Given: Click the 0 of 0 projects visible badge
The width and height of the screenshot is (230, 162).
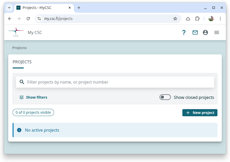Looking at the screenshot, I should point(33,112).
